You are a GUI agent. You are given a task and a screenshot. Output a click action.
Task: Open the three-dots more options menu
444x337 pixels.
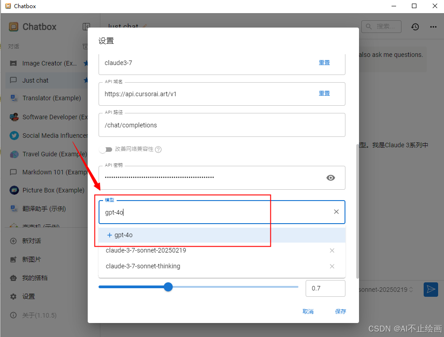click(433, 27)
